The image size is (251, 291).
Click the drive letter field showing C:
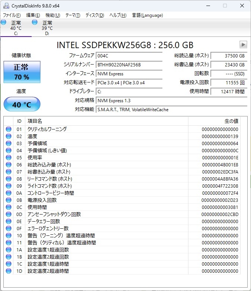click(x=129, y=91)
